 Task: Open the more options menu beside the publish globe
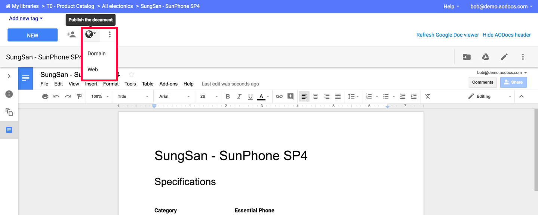tap(110, 34)
